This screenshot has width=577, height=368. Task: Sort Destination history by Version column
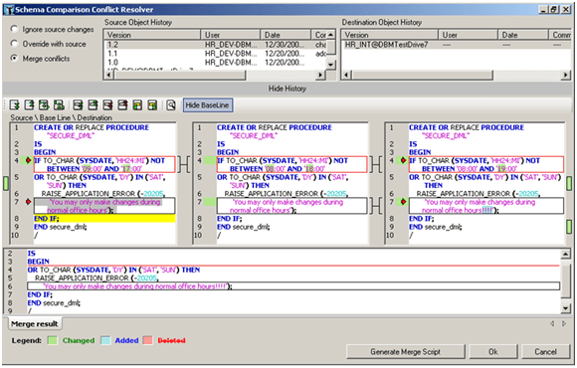(390, 35)
